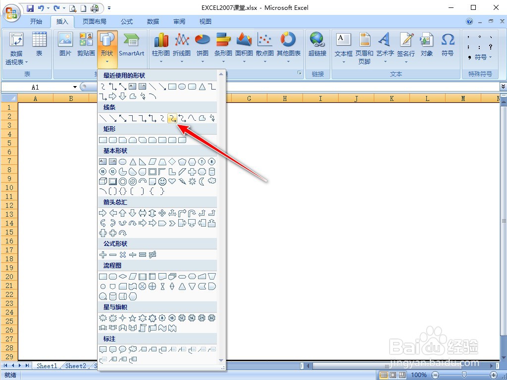This screenshot has height=380, width=507.
Task: Pick the chevron arrow shape
Action: point(172,223)
